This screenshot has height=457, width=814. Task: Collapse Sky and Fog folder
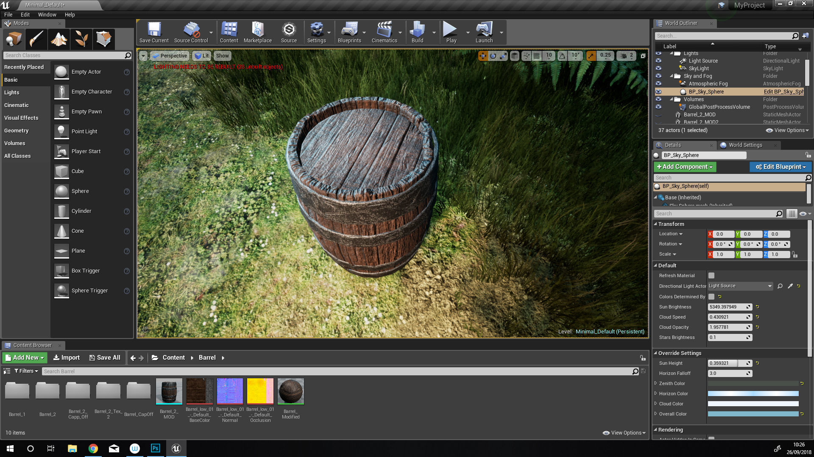tap(672, 76)
